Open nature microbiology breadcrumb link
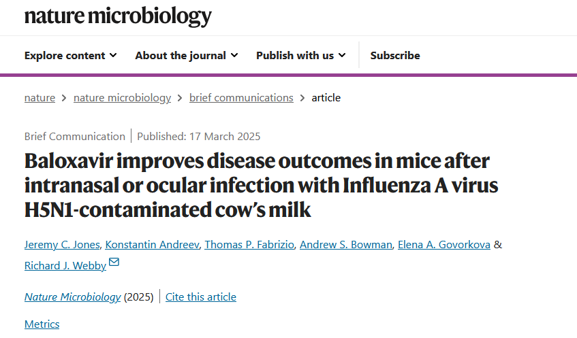Screen dimensions: 577x338 coord(122,98)
